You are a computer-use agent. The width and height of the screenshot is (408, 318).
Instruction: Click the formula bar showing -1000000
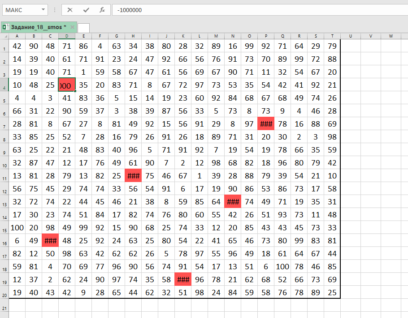(x=256, y=10)
